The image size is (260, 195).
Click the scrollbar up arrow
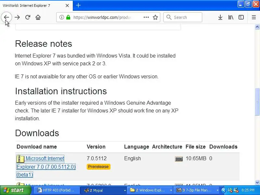click(257, 27)
